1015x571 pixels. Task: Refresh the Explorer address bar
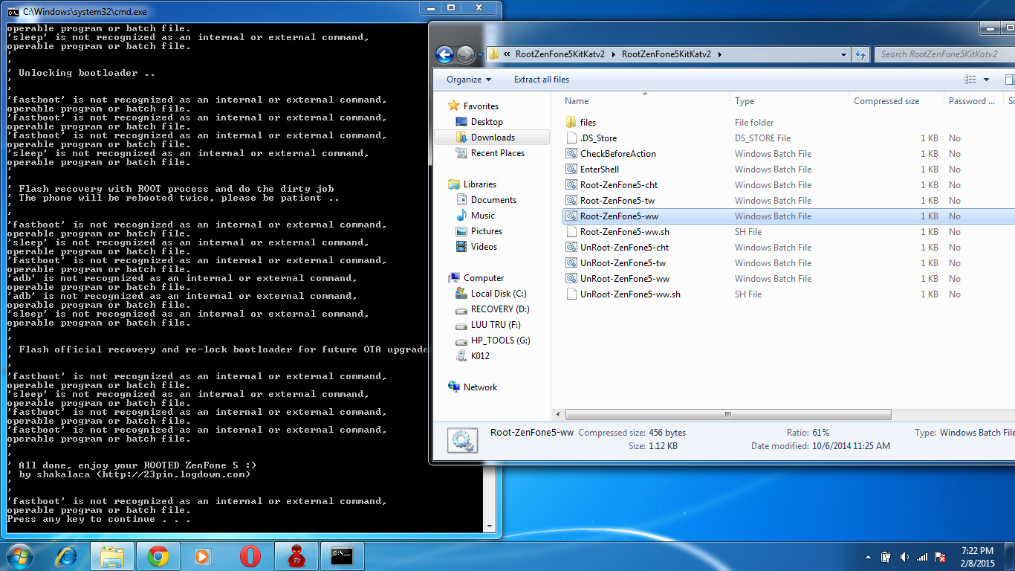coord(861,54)
